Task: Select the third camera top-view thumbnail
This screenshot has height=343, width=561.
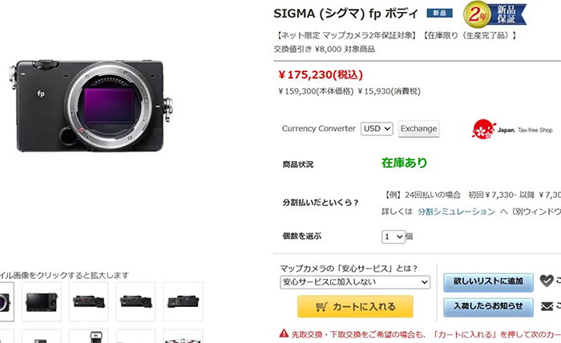Action: click(x=89, y=301)
